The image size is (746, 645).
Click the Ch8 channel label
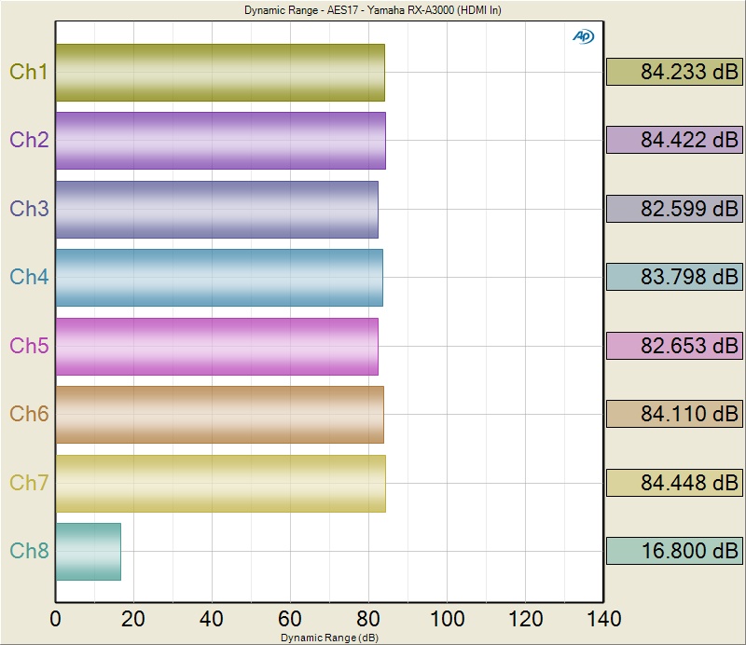29,551
